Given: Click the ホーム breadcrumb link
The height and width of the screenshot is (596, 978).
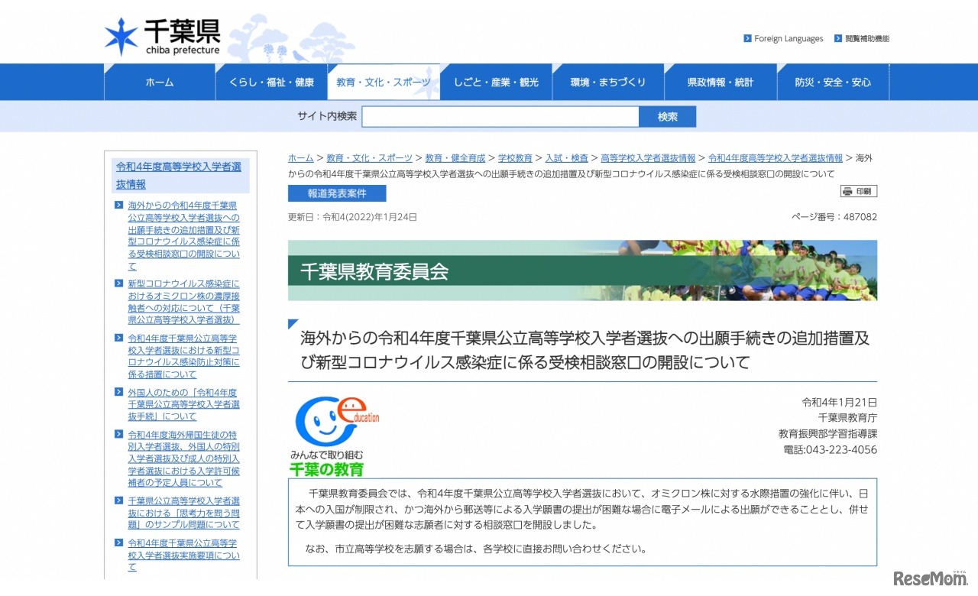Looking at the screenshot, I should pyautogui.click(x=300, y=158).
